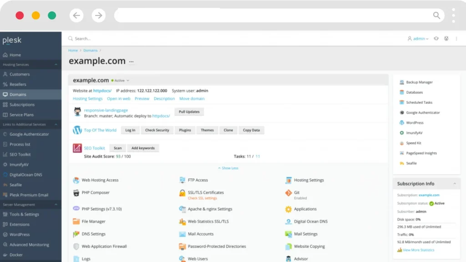Viewport: 466px width, 262px height.
Task: Open DNS Settings
Action: [93, 234]
